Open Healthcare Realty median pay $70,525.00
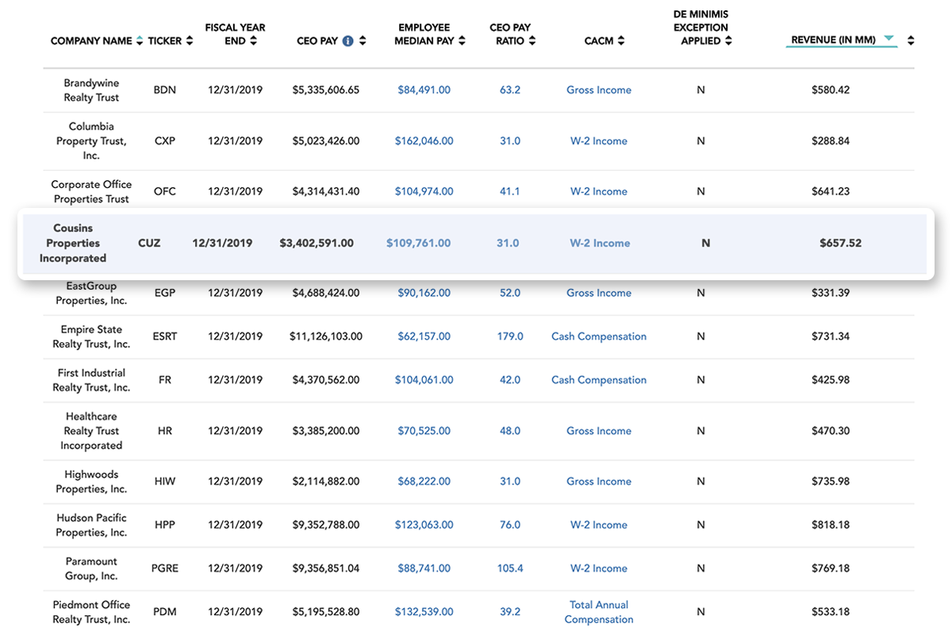Viewport: 952px width, 635px height. click(x=424, y=431)
